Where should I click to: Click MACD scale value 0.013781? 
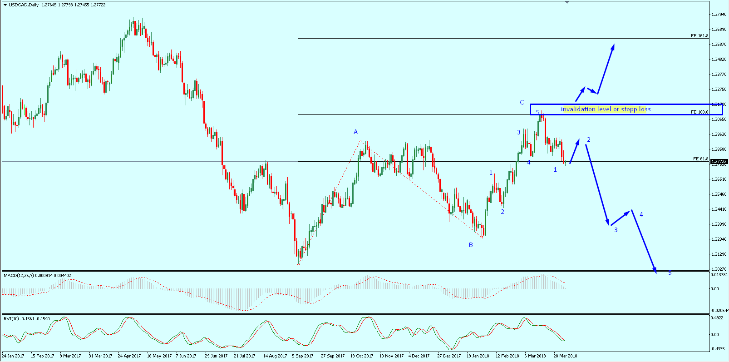pos(719,275)
